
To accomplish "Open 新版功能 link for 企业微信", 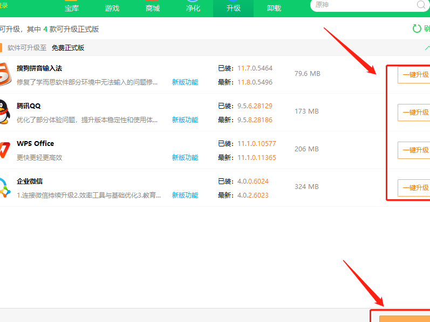I will [185, 195].
